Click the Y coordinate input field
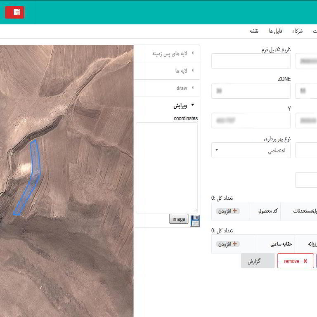Viewport: 317px width, 317px height. coord(251,121)
